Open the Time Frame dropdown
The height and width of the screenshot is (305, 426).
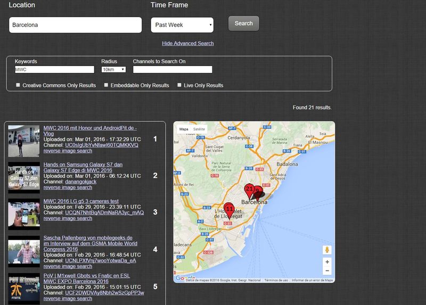click(182, 25)
